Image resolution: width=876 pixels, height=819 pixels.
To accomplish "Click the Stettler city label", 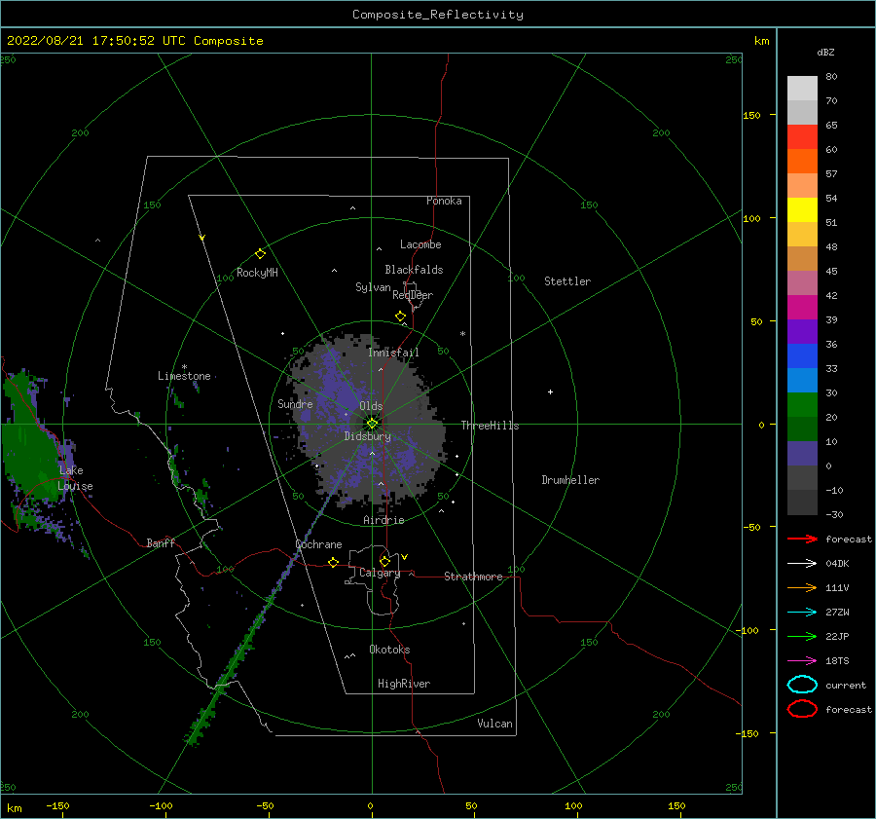I will (x=567, y=281).
